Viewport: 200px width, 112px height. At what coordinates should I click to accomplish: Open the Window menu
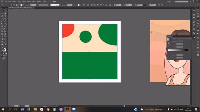(39, 2)
